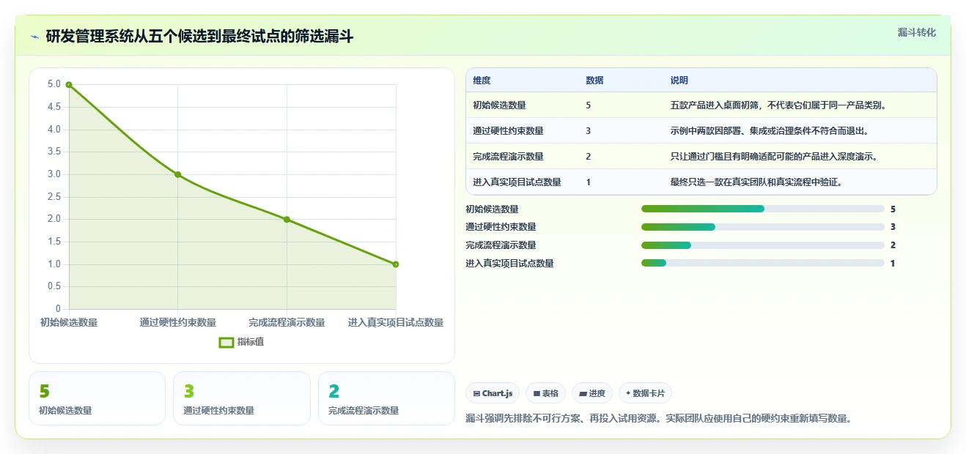Click the chart data point at 2.0
966x454 pixels.
287,219
